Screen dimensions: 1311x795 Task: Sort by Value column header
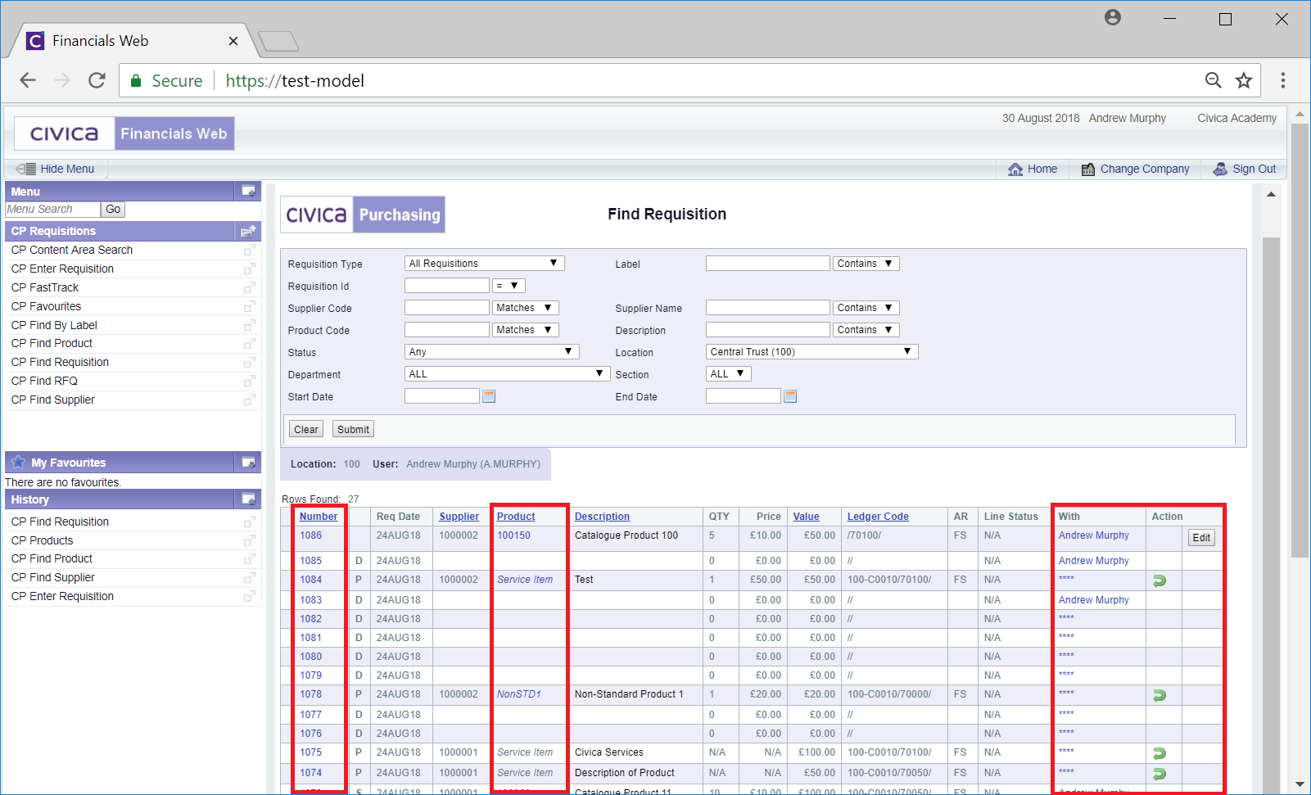806,517
